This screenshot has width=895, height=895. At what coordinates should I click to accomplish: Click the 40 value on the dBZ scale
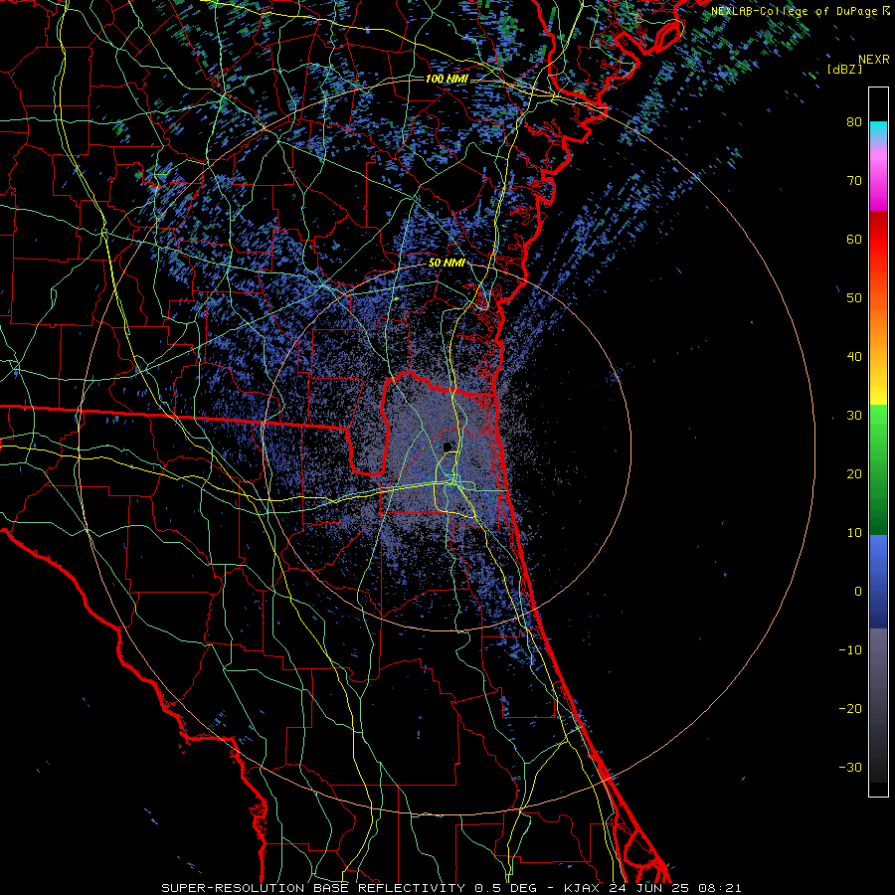point(854,357)
